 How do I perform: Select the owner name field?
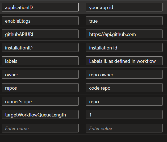coord(40,74)
